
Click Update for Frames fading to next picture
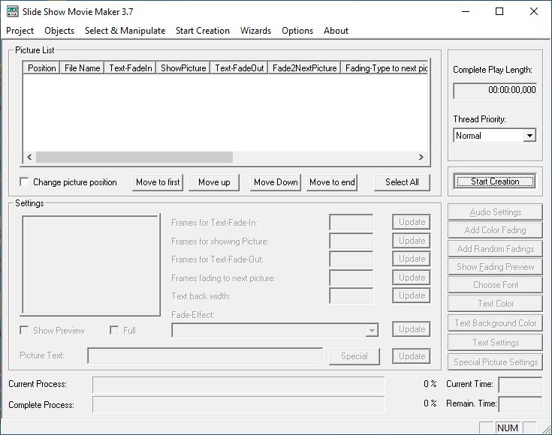(412, 277)
